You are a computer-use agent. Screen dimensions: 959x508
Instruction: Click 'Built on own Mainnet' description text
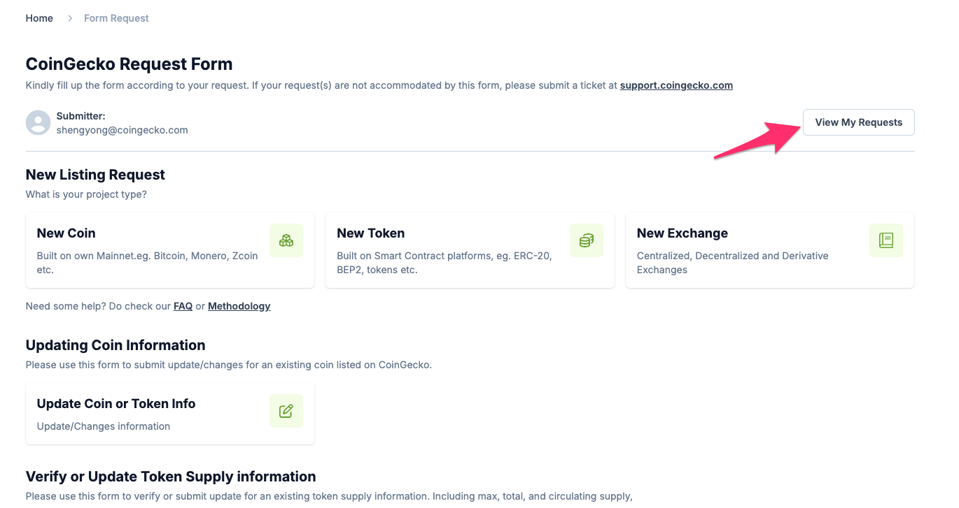tap(147, 263)
